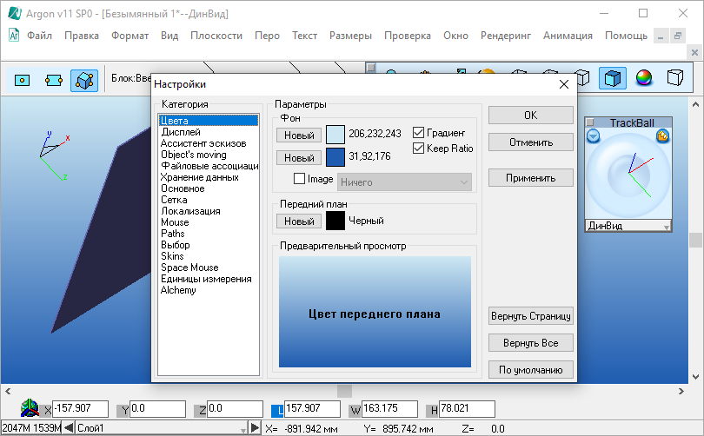Viewport: 704px width, 436px height.
Task: Select Alchemy in the category list
Action: tap(178, 290)
